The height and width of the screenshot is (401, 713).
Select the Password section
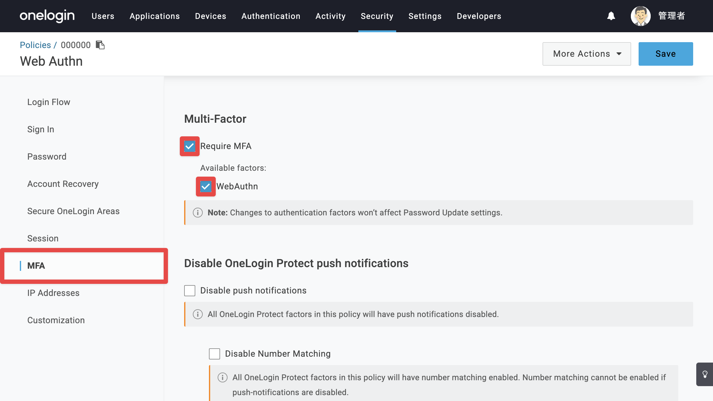tap(47, 156)
